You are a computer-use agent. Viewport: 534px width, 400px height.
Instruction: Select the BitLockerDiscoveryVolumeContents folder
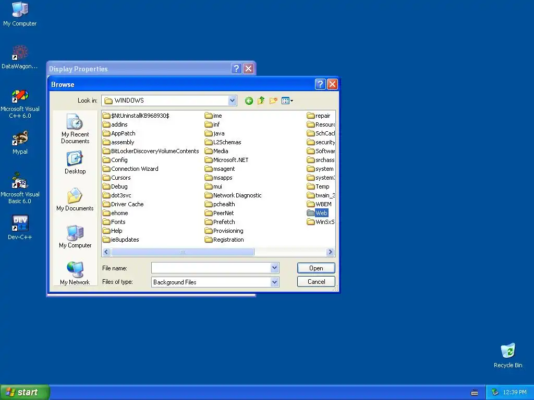151,151
